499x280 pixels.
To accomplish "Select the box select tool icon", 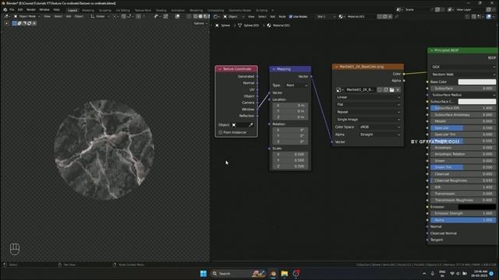I will pos(14,23).
